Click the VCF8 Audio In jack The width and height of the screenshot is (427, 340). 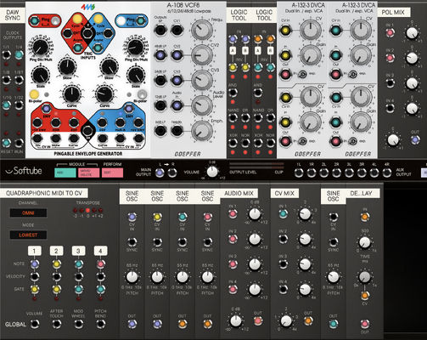point(177,105)
